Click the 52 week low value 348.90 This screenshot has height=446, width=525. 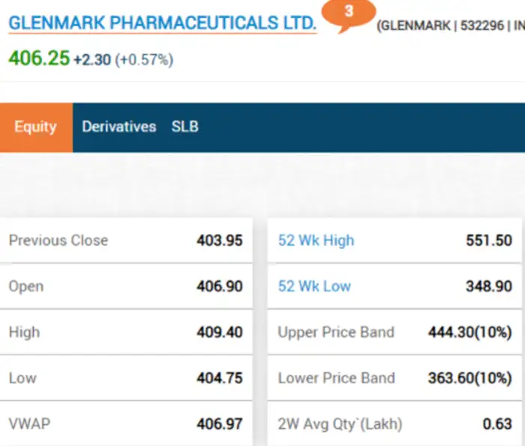(x=488, y=286)
